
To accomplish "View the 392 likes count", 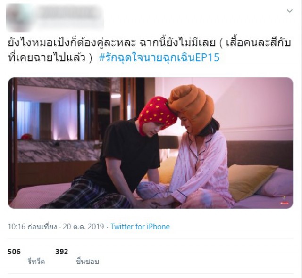I will coord(62,252).
